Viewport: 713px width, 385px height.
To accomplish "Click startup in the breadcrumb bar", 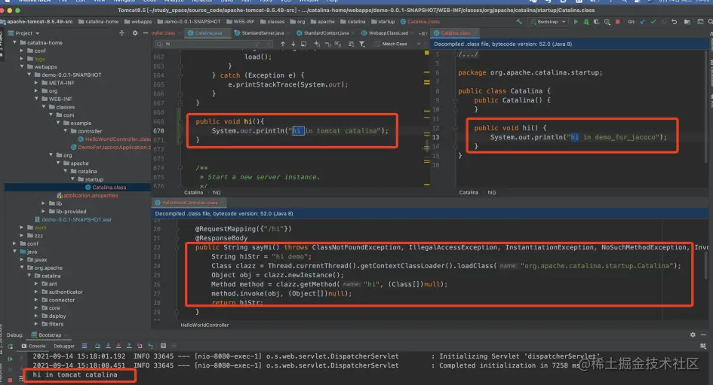I will tap(383, 21).
